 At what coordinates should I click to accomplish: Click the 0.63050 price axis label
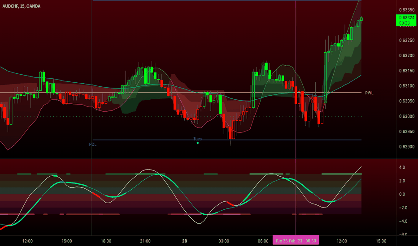(x=407, y=101)
